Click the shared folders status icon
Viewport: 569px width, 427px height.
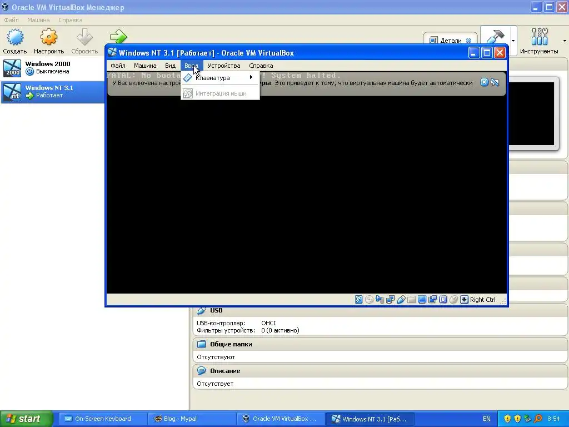point(412,300)
